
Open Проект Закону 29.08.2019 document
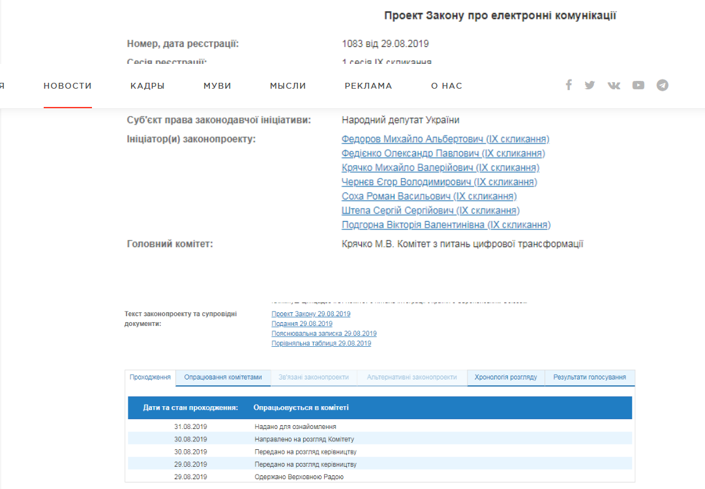click(310, 314)
